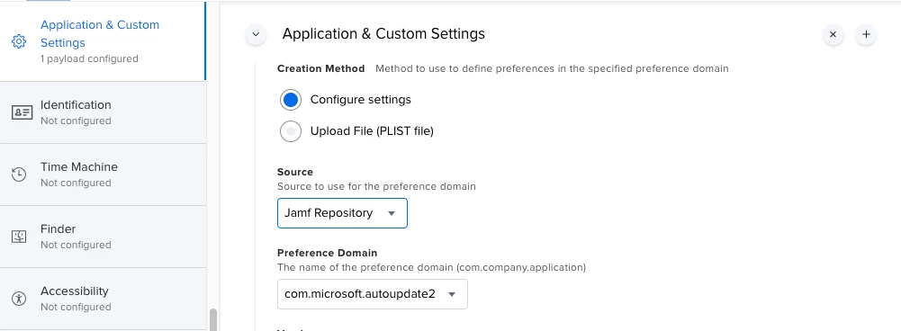This screenshot has height=331, width=901.
Task: Click the Source dropdown arrow
Action: coord(392,213)
